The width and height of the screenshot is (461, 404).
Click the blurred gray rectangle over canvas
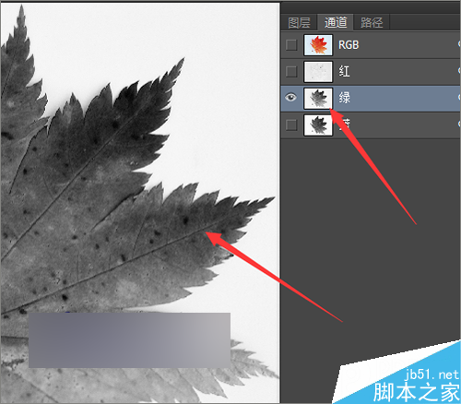tap(129, 340)
